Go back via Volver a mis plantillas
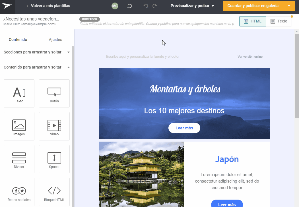Viewport: 299px width, 207px height. tap(48, 6)
